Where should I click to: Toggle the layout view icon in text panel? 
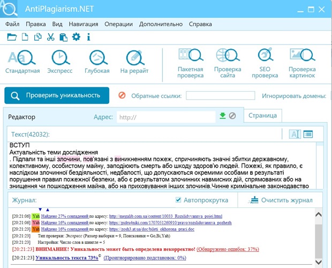[308, 134]
